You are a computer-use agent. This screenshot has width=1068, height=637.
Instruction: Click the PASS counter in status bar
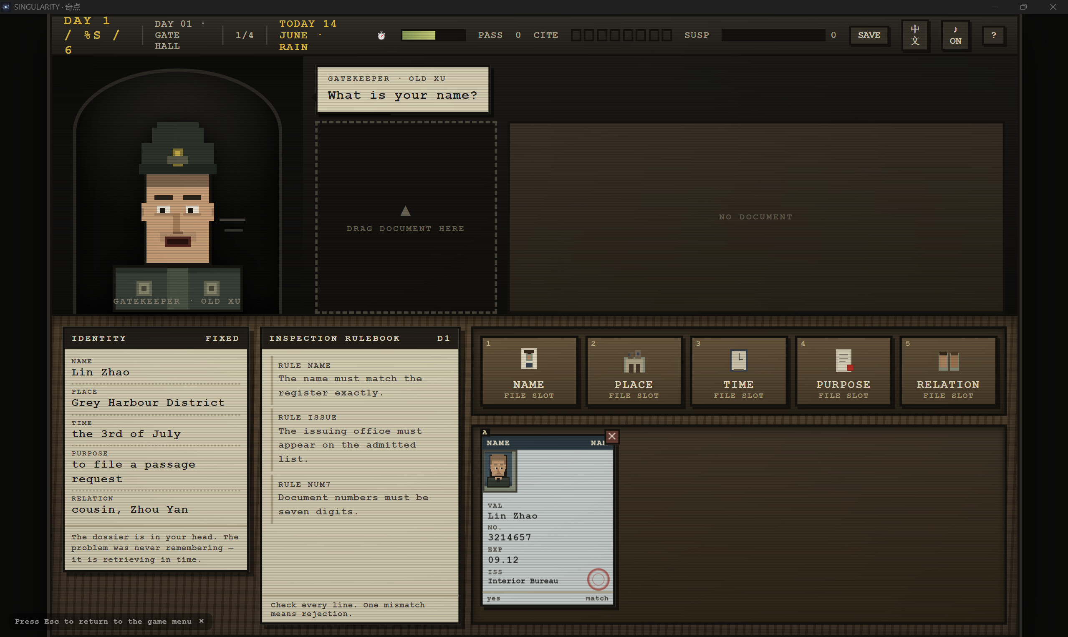coord(500,35)
